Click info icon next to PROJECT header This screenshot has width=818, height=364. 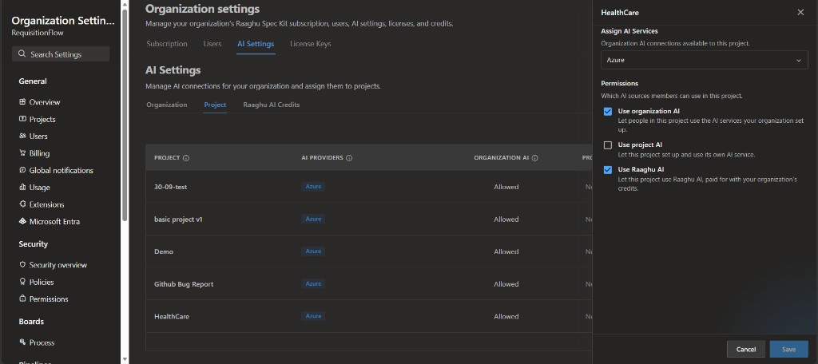[186, 158]
